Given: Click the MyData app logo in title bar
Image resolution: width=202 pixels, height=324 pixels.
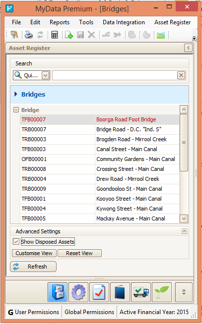Looking at the screenshot, I should pyautogui.click(x=9, y=8).
